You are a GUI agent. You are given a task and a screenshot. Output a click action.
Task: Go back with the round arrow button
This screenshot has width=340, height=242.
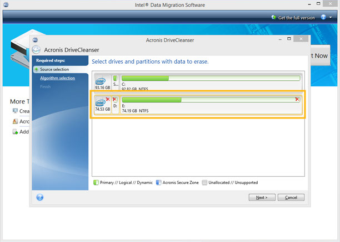coord(36,50)
